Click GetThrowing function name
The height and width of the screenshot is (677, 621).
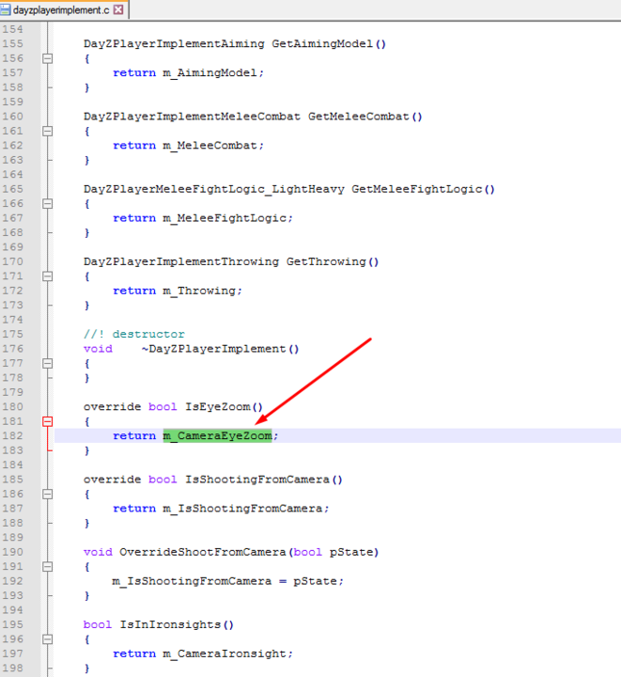click(326, 261)
